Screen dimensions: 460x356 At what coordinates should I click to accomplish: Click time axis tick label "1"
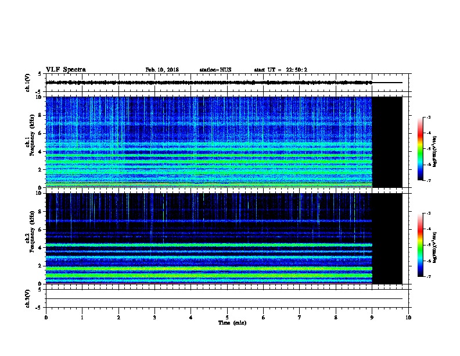tap(82, 318)
